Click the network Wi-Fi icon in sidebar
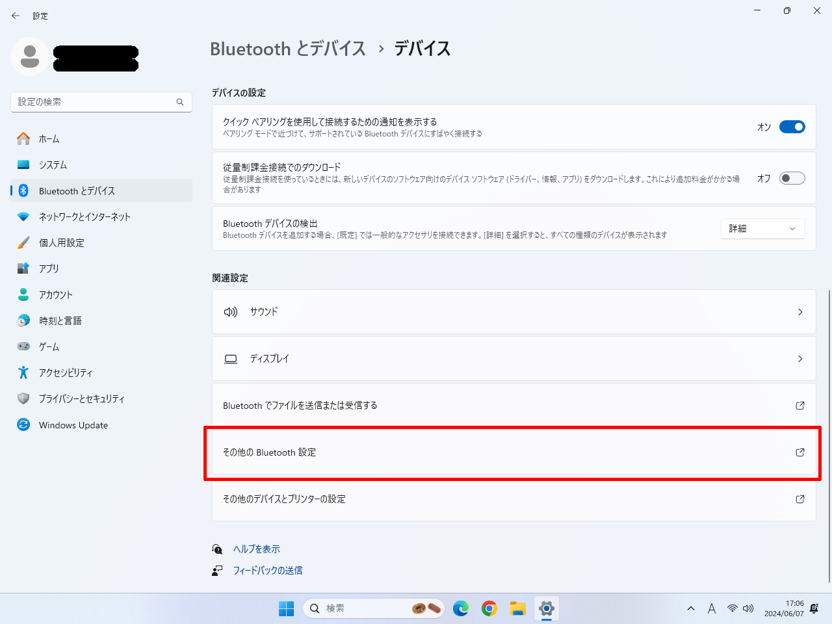Viewport: 832px width, 624px height. point(23,216)
